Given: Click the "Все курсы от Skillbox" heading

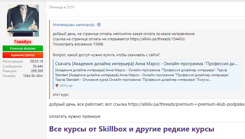Looking at the screenshot, I should click(131, 129).
